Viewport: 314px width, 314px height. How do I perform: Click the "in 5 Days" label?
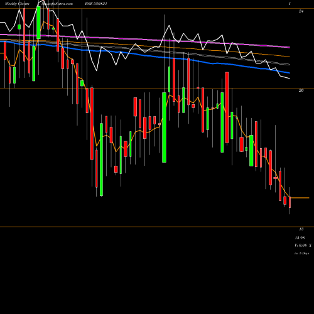301,253
